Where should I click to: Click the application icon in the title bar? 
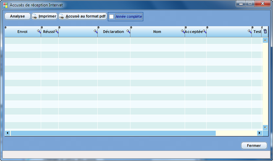click(5, 5)
